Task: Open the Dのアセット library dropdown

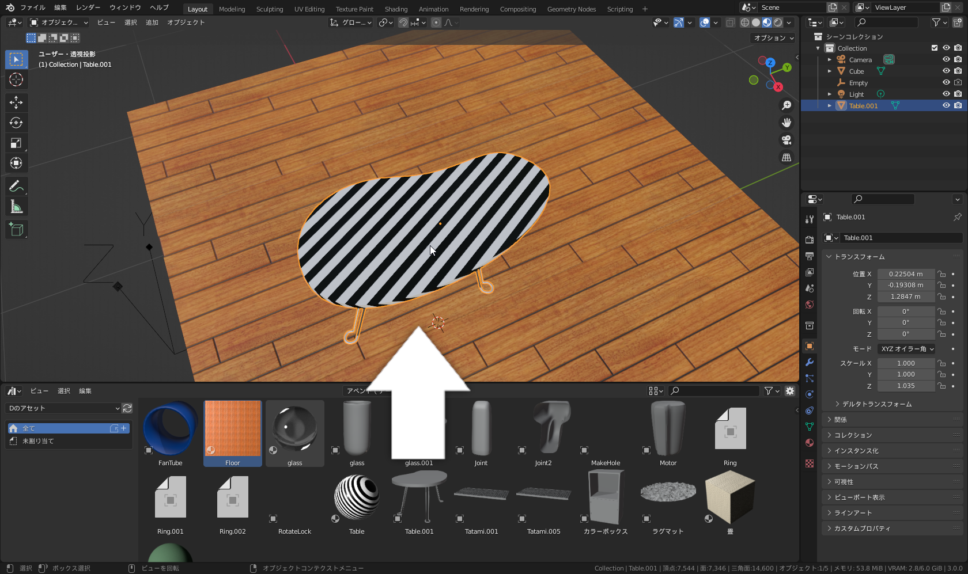Action: click(x=63, y=408)
